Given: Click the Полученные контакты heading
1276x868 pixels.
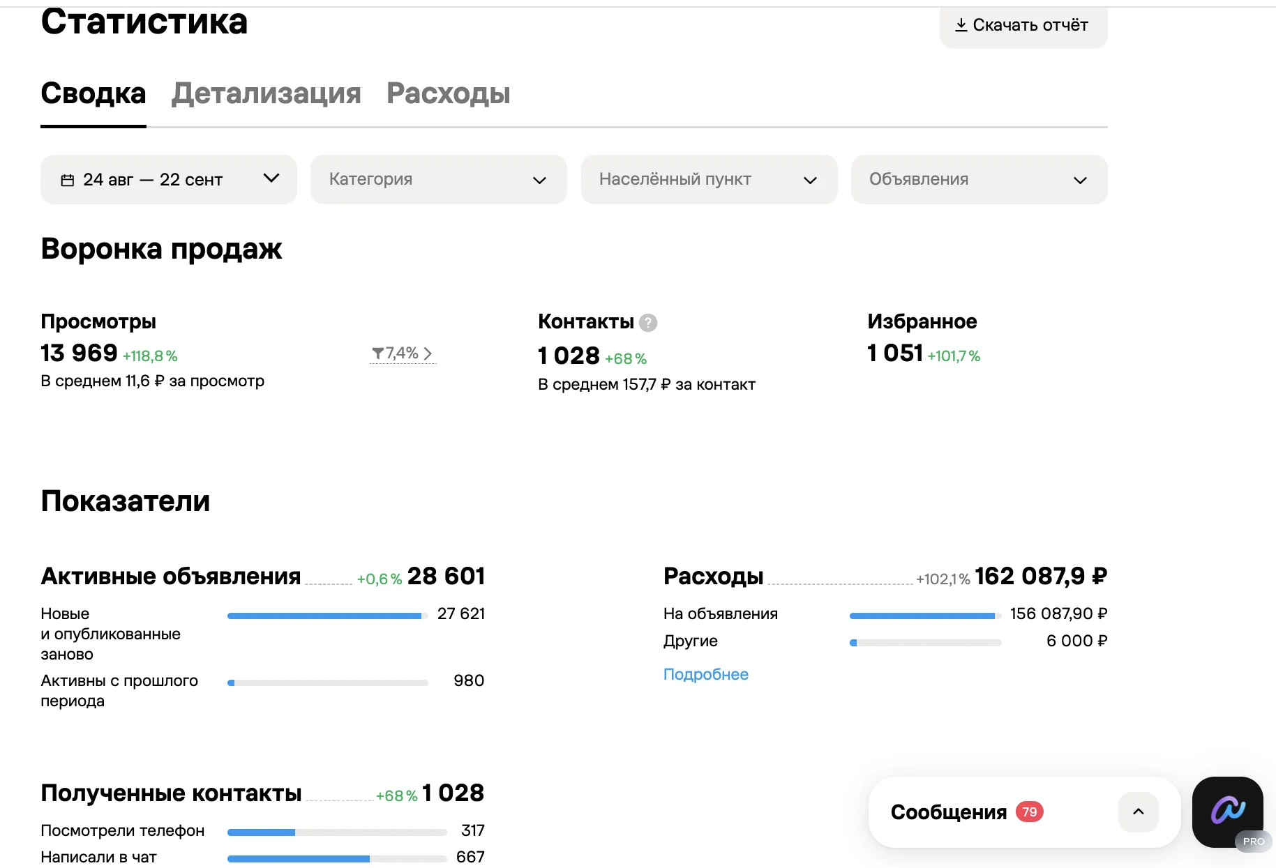Looking at the screenshot, I should click(x=172, y=793).
